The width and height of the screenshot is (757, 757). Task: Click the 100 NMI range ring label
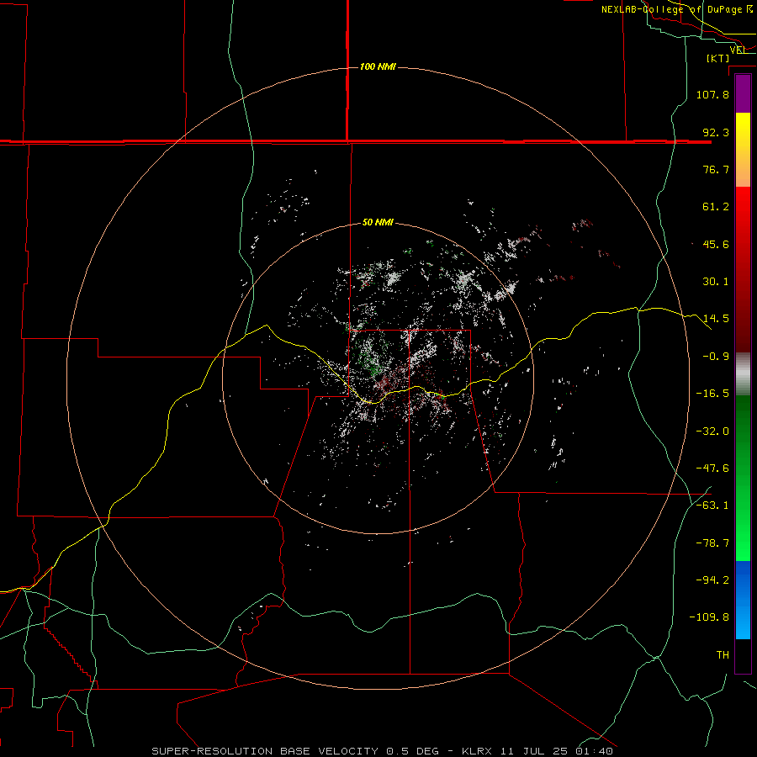pos(378,66)
